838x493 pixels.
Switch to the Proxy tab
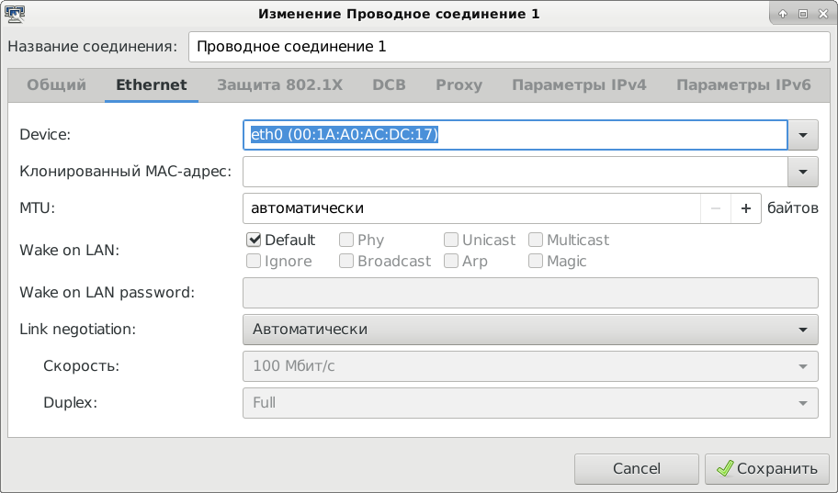[459, 84]
